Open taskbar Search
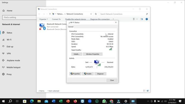185x104 pixels. click(10, 101)
